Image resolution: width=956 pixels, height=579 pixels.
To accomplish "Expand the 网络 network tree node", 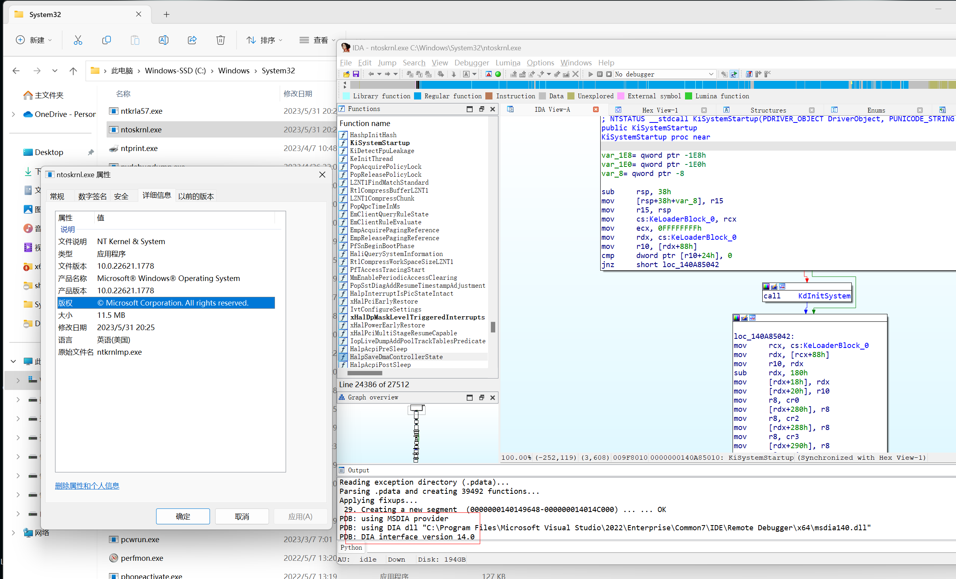I will [13, 533].
